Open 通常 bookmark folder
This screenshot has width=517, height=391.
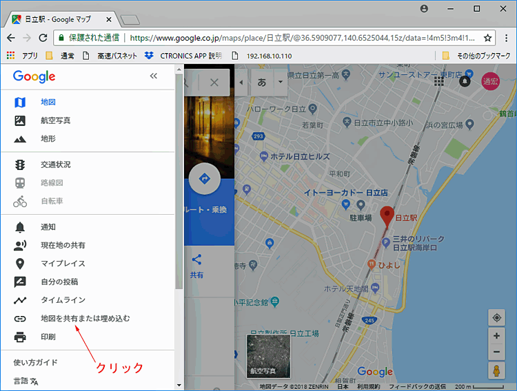click(x=60, y=56)
